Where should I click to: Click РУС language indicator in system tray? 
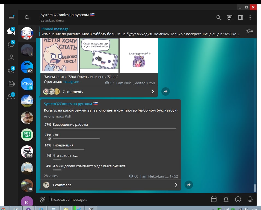tap(255, 209)
